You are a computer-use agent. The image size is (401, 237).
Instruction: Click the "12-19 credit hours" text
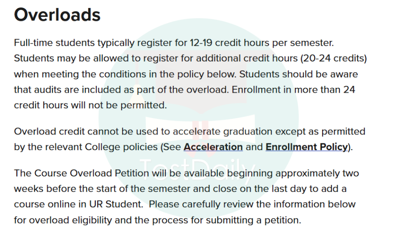tap(229, 43)
